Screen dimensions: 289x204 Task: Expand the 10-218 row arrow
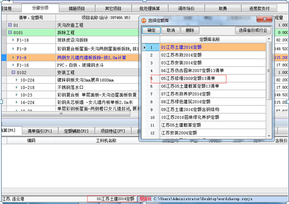(17, 87)
